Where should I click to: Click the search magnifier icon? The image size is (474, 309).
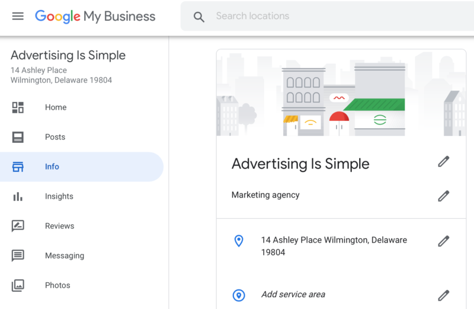[x=199, y=17]
